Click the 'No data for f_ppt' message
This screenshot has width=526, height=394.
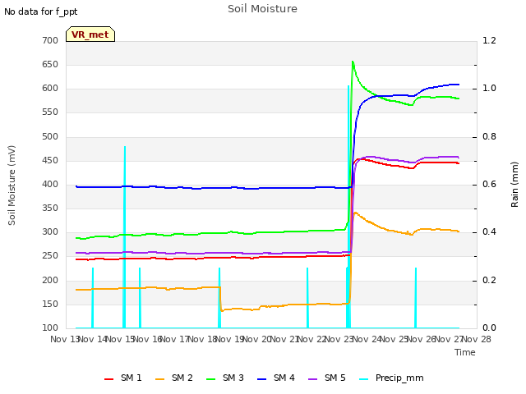click(40, 12)
